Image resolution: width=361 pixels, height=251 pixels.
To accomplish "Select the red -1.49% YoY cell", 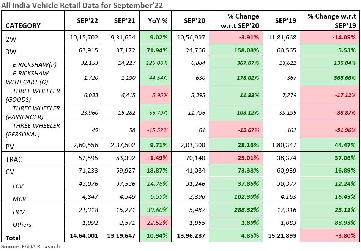I will tap(157, 158).
